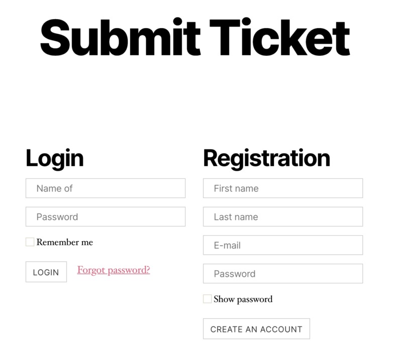Click the Remember me label text
The image size is (402, 363).
coord(64,242)
